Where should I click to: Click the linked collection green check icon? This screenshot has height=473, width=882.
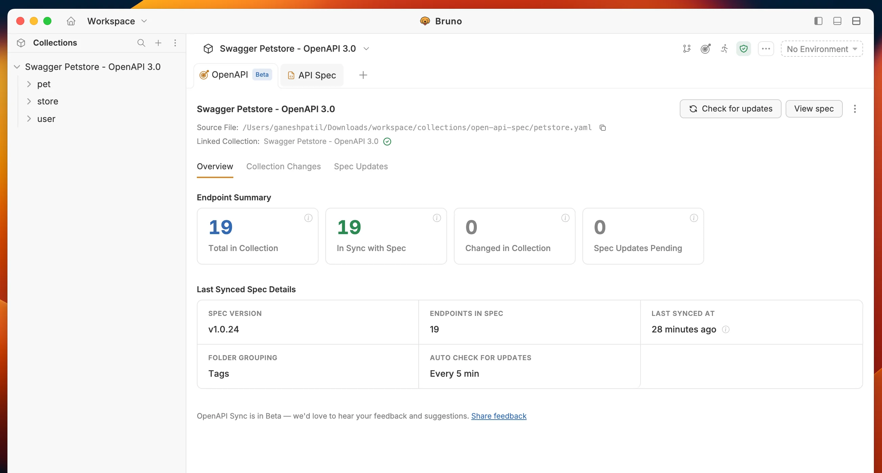click(x=387, y=142)
